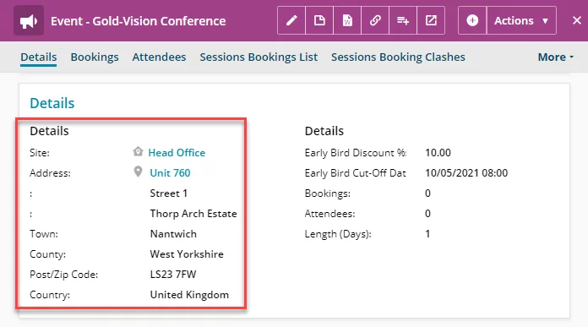Open event in new window icon
588x327 pixels.
tap(431, 20)
